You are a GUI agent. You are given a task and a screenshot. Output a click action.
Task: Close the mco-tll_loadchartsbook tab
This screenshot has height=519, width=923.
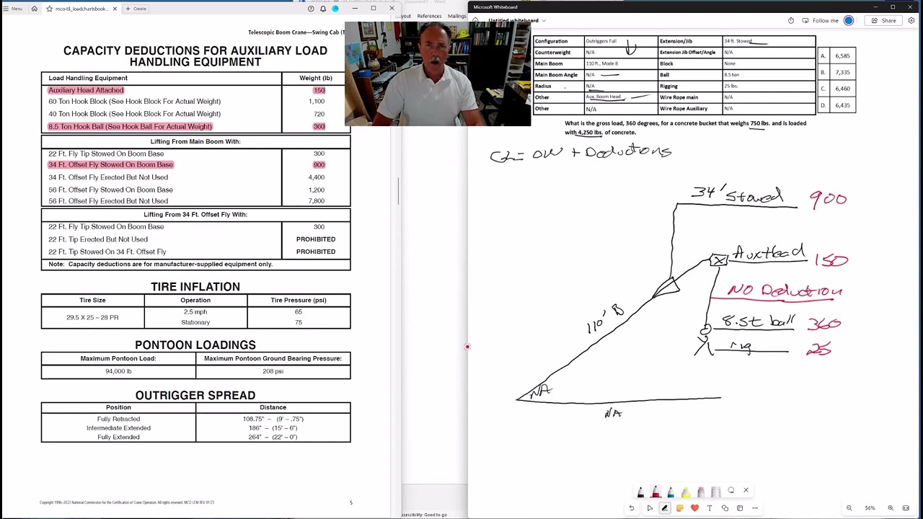click(115, 9)
